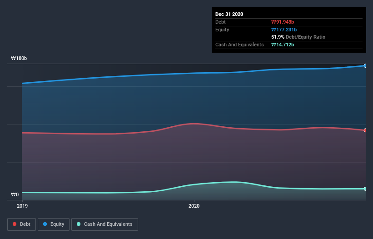Click the Equity row label in tooltip

tap(222, 30)
